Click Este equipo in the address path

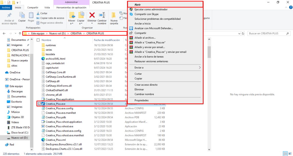(x=38, y=33)
